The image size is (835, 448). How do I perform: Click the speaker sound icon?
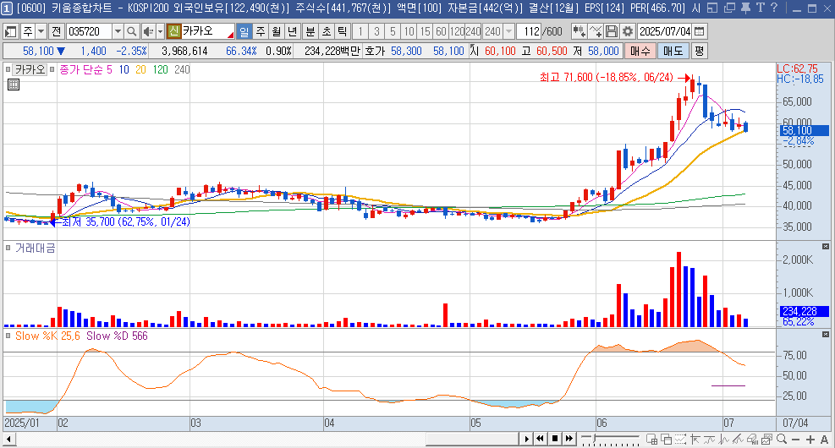click(x=148, y=31)
